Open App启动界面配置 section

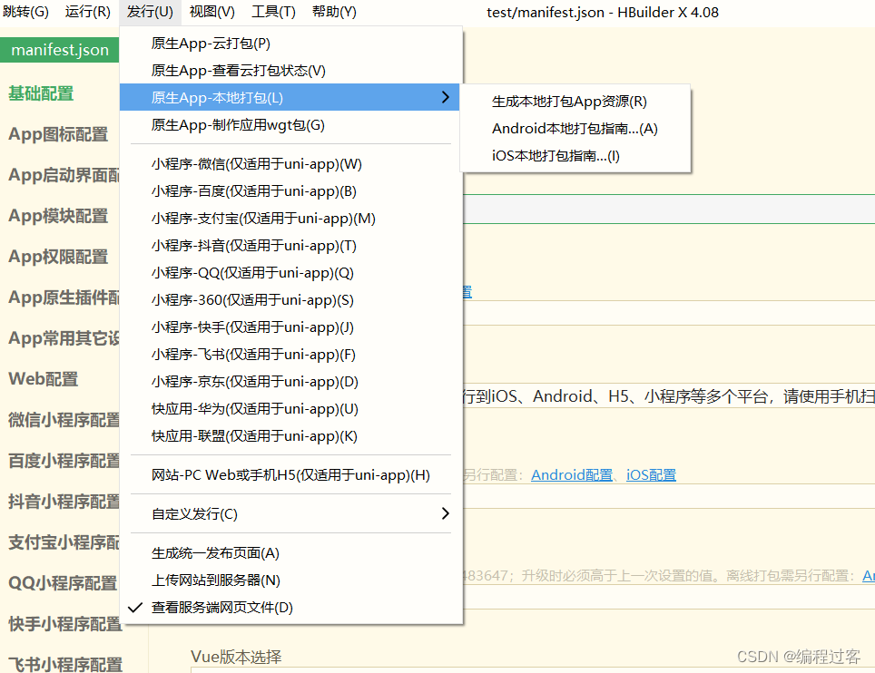(x=64, y=175)
